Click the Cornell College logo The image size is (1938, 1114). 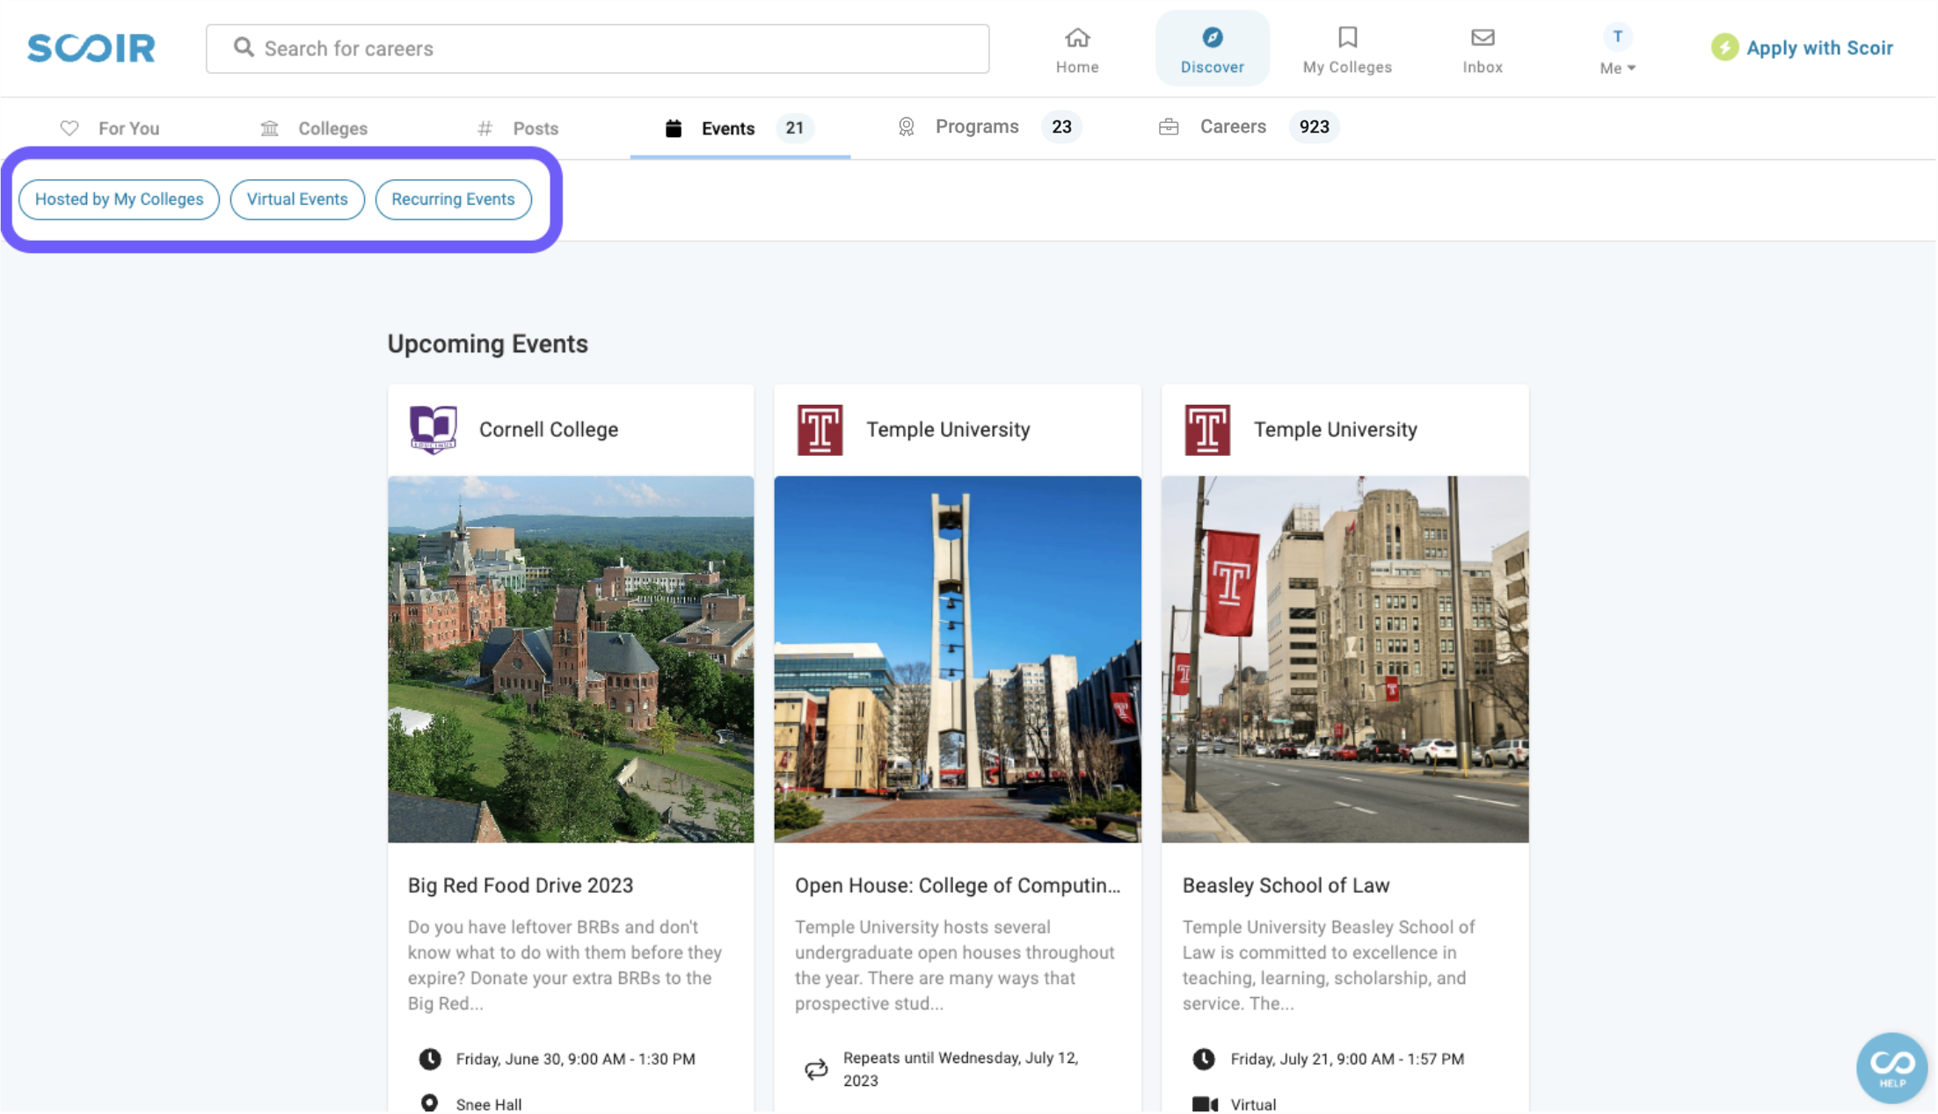click(433, 430)
